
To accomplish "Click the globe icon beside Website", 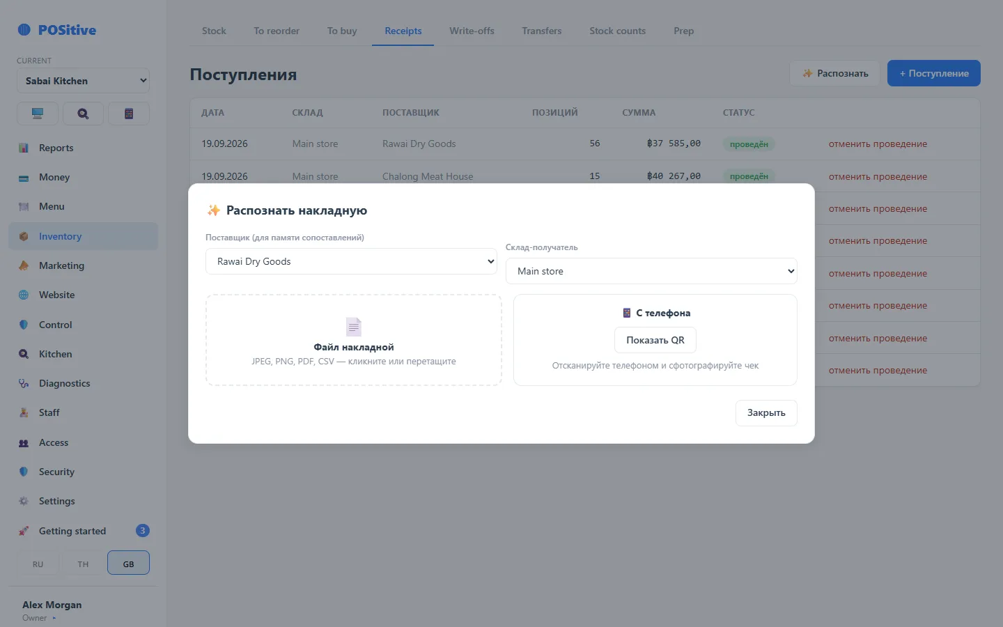I will point(24,295).
